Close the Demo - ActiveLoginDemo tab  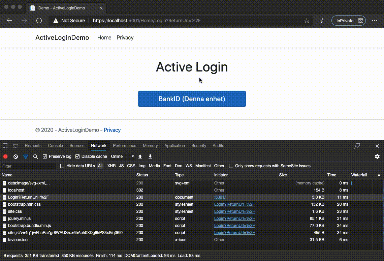[101, 8]
